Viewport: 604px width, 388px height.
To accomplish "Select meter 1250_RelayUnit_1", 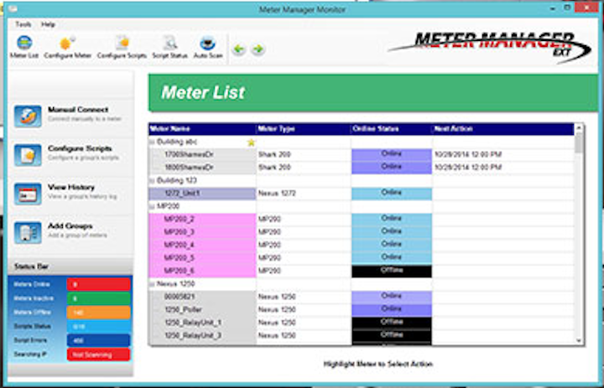I will tap(202, 323).
